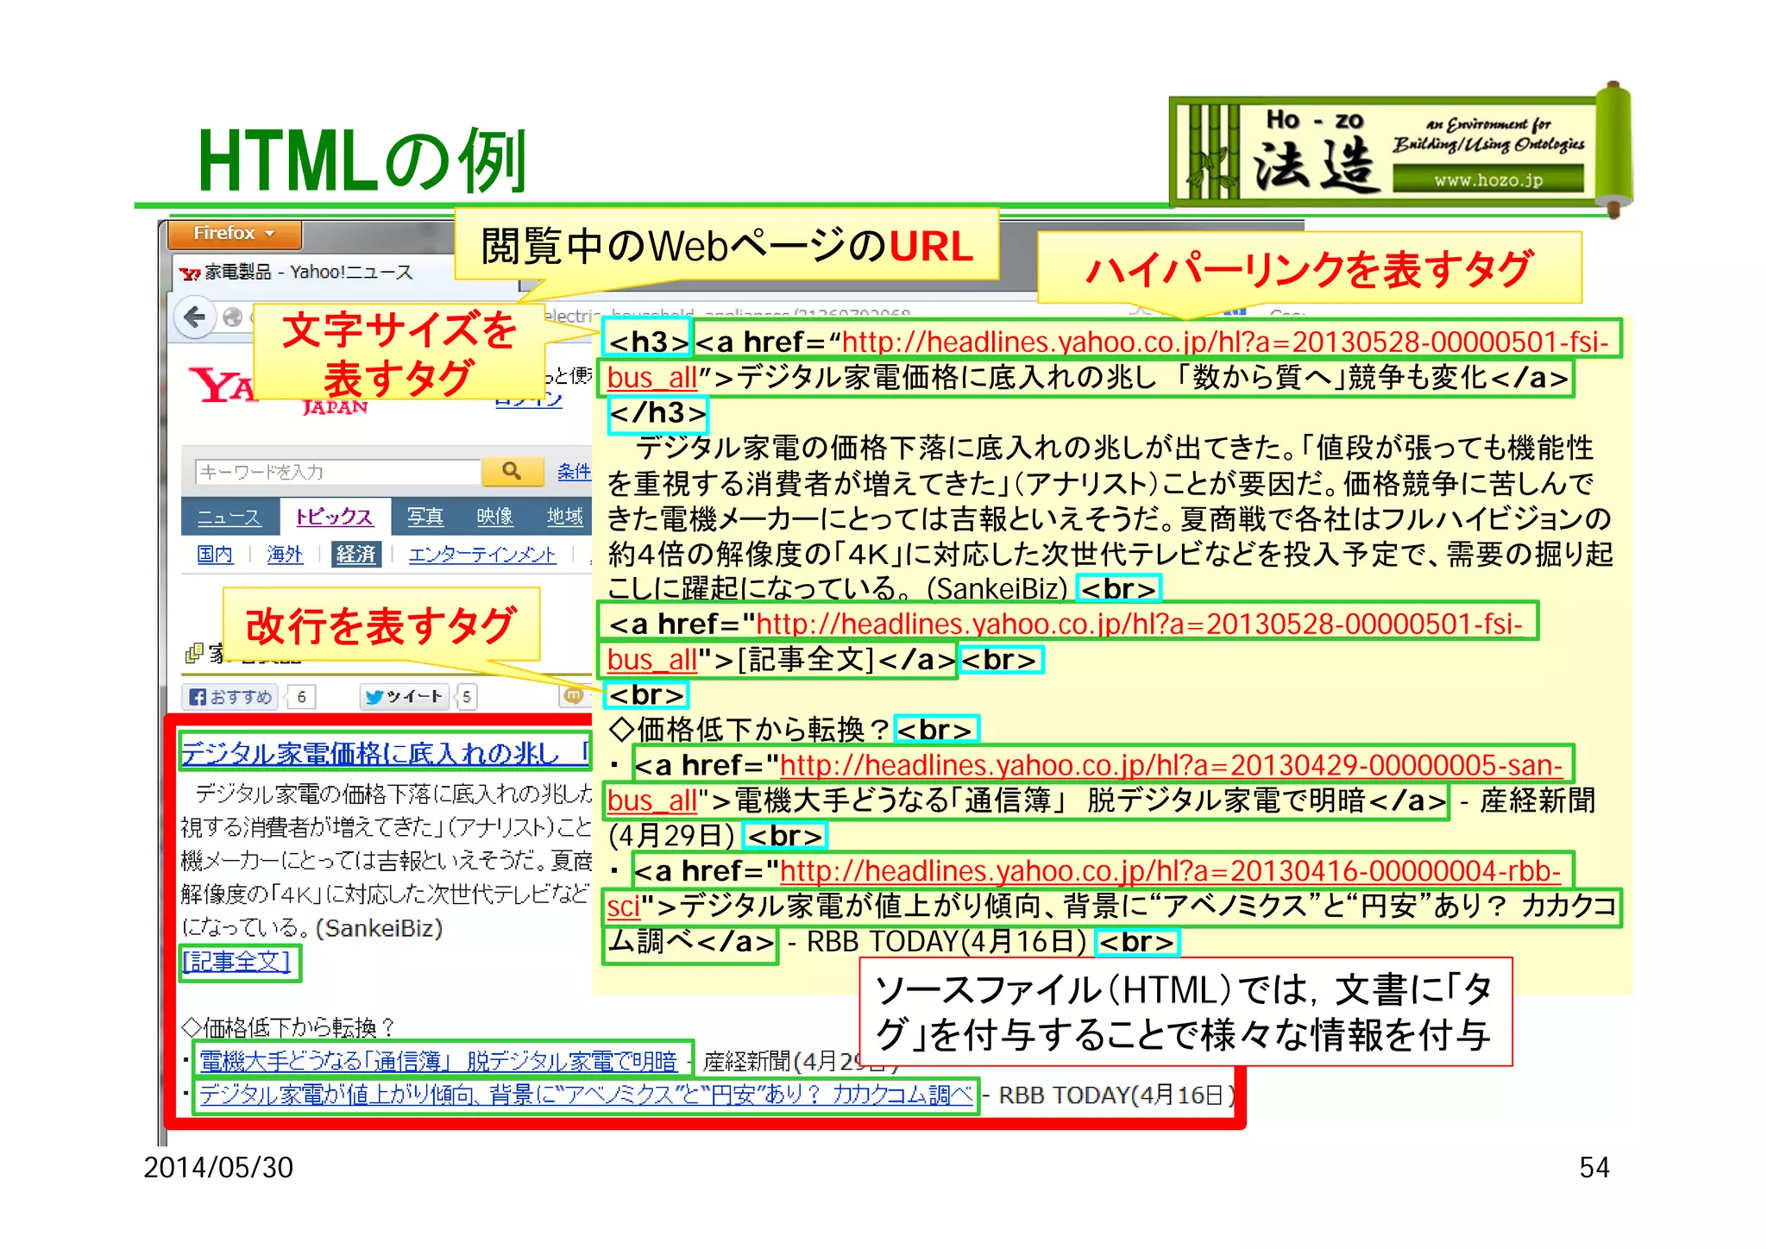The width and height of the screenshot is (1767, 1249).
Task: Click the page identity globe icon
Action: pos(232,317)
